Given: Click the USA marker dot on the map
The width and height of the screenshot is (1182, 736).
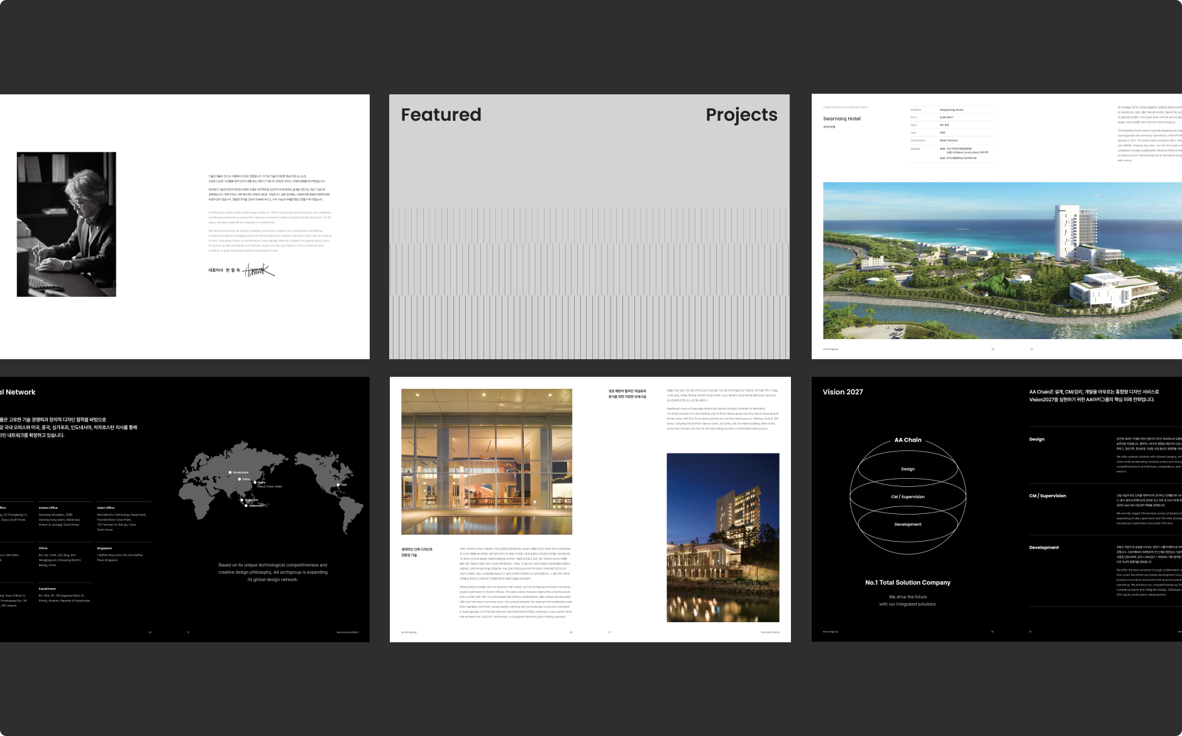Looking at the screenshot, I should [x=338, y=485].
